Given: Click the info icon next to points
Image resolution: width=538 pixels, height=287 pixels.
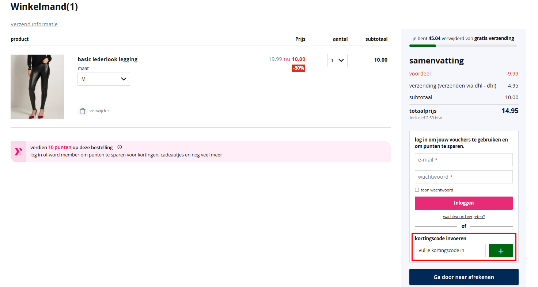Looking at the screenshot, I should (120, 147).
